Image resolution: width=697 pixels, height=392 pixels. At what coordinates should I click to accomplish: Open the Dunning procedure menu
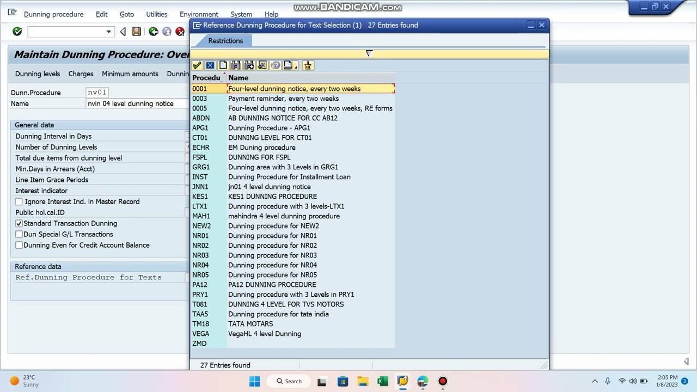54,14
